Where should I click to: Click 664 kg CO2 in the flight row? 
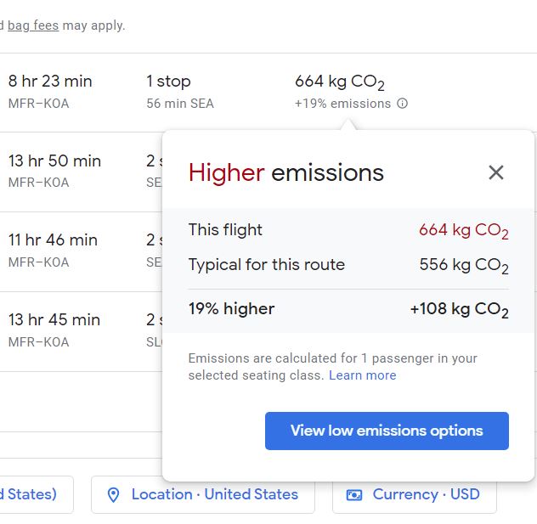click(339, 82)
